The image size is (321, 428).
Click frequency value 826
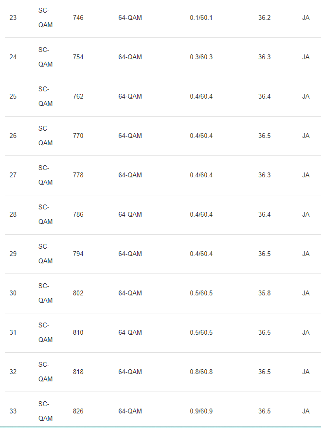coord(78,411)
